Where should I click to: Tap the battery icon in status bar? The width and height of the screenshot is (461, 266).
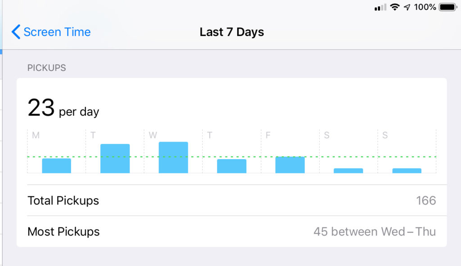pos(448,7)
